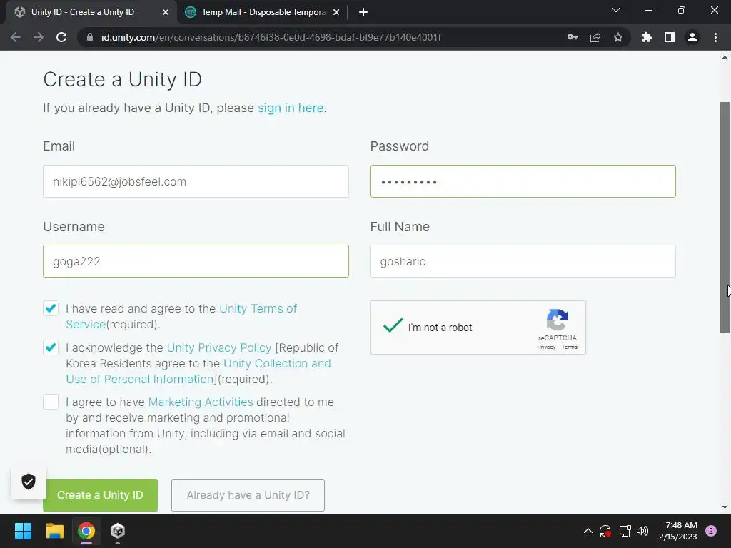
Task: Open Chrome three-dot menu
Action: pyautogui.click(x=715, y=37)
